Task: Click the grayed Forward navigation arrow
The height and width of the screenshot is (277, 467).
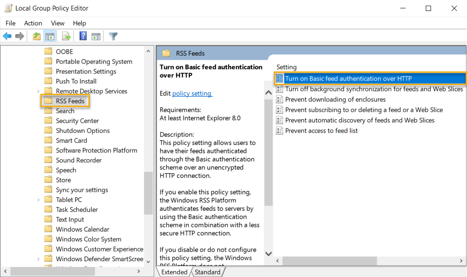Action: [x=19, y=36]
